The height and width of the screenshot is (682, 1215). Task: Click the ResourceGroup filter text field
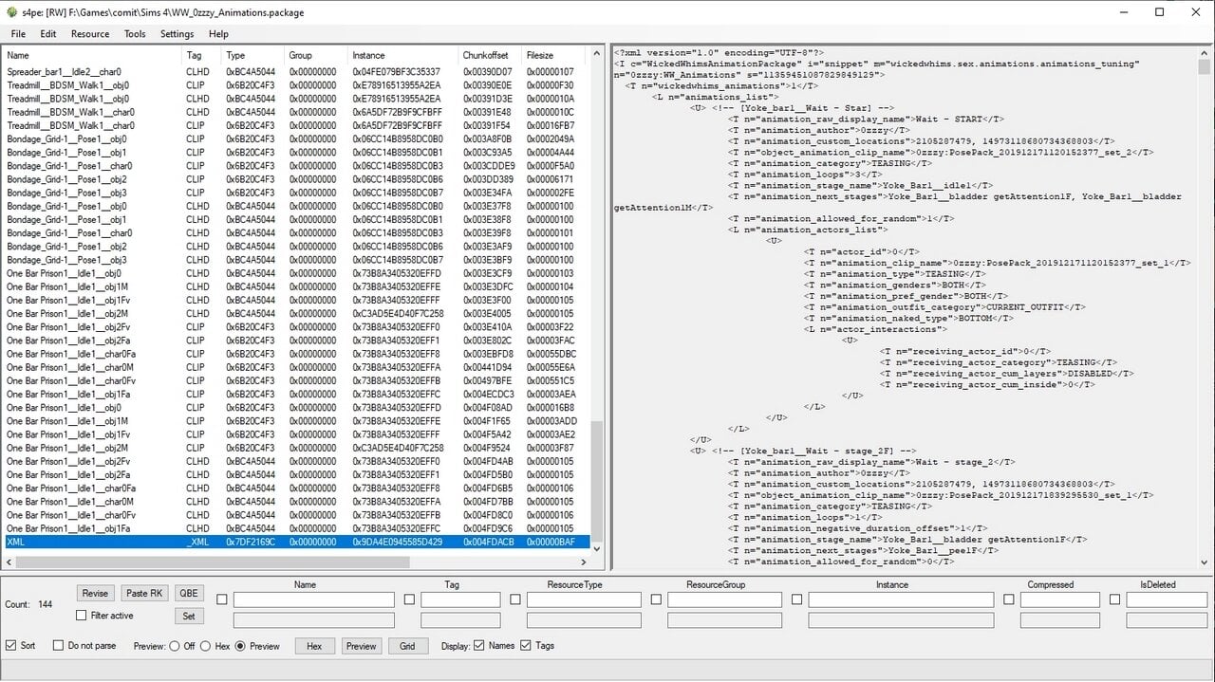click(724, 599)
